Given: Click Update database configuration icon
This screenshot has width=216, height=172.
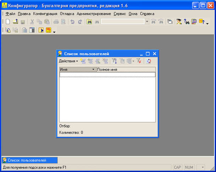Looking at the screenshot, I should [x=15, y=30].
